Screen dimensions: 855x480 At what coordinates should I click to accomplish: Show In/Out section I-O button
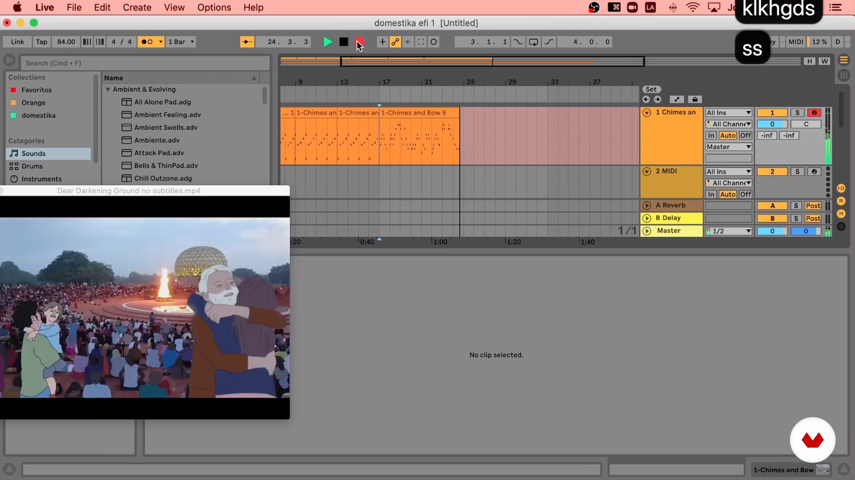(841, 188)
